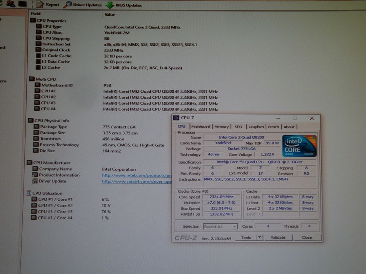Click the Close button in CPU-Z

pos(307,238)
